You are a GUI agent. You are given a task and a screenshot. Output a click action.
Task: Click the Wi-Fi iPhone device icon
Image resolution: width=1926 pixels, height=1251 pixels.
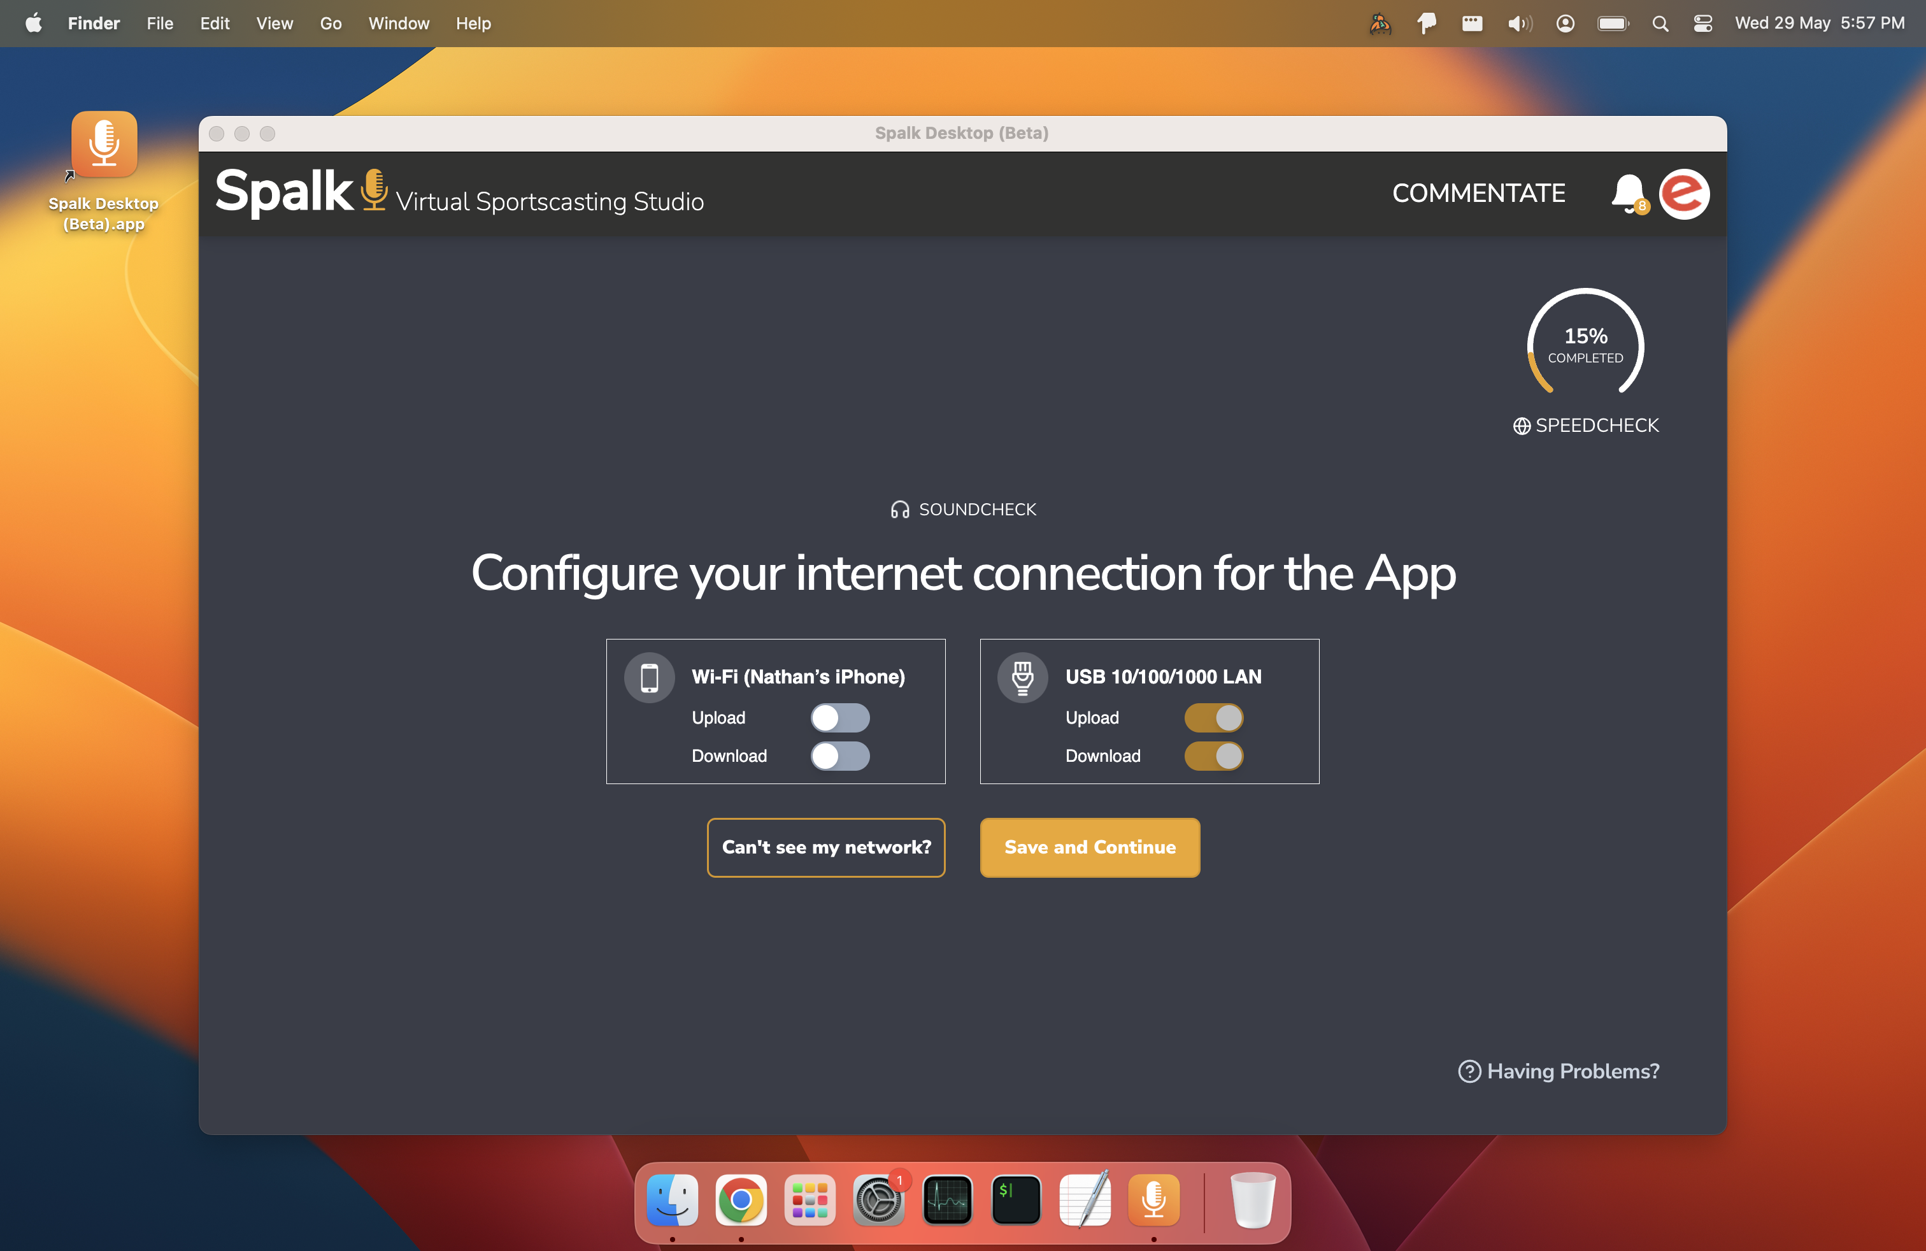tap(649, 677)
